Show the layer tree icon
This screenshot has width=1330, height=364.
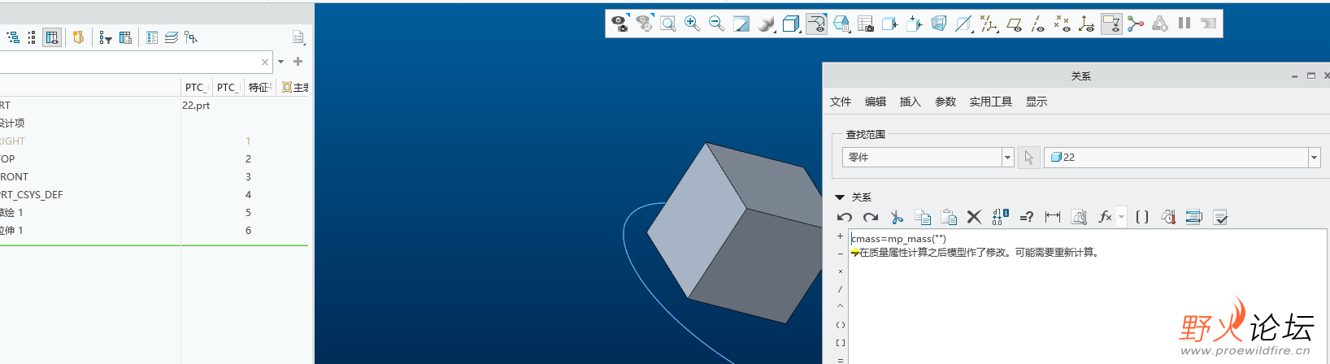[172, 37]
